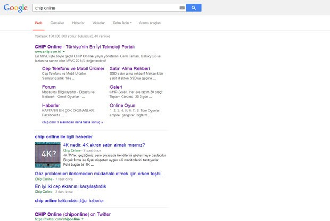330x221 pixels.
Task: Open 'En iyi iki cep ekranını karşılaştırdık' link
Action: [x=70, y=186]
